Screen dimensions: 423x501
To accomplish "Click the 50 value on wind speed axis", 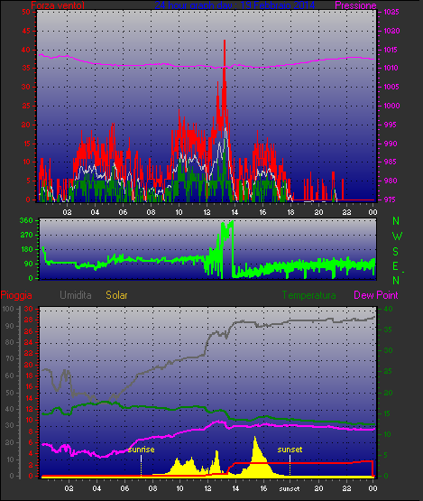I will (26, 12).
